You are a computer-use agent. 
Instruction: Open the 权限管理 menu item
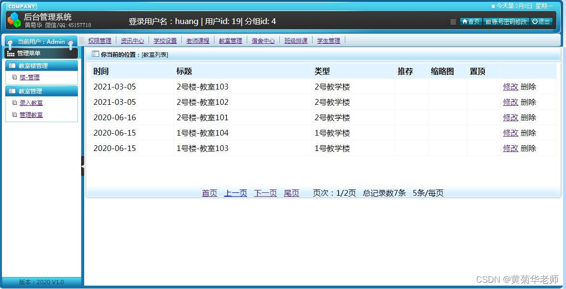100,40
